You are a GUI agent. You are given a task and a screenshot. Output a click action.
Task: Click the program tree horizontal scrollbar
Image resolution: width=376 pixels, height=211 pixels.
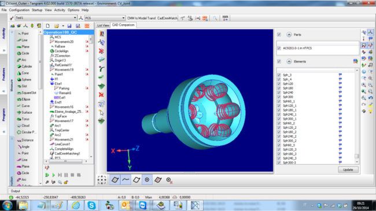[66, 161]
